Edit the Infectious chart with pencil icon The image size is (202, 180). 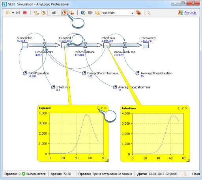click(x=183, y=108)
